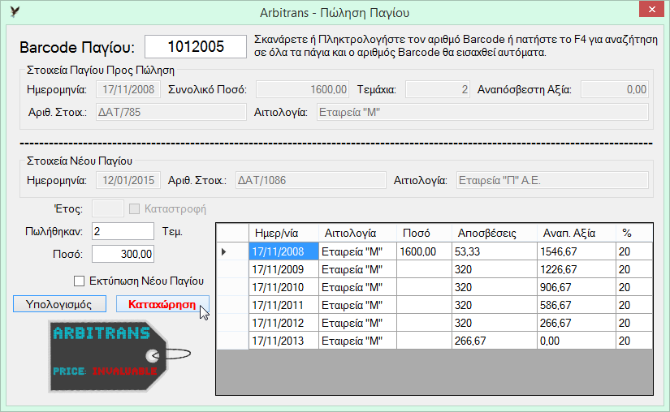Screen dimensions: 670x412
Task: Click the 266,67 cell in 17/11/2012 row
Action: pos(577,324)
